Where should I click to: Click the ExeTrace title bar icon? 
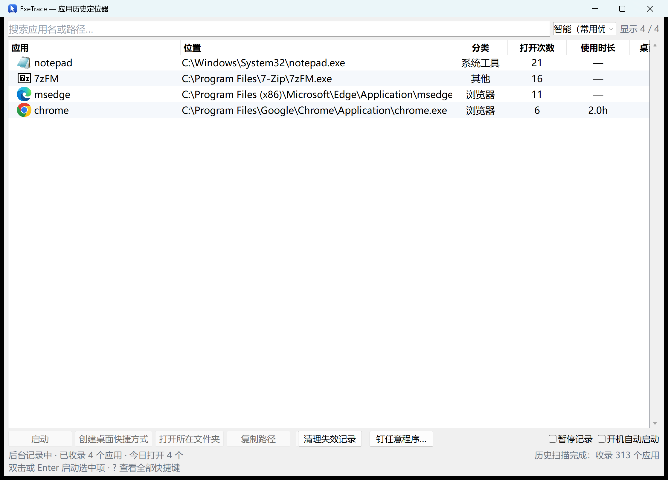coord(12,9)
